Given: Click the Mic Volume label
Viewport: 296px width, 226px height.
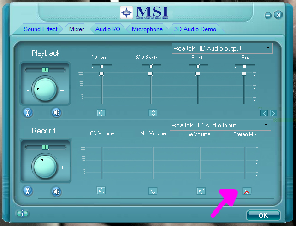Looking at the screenshot, I should 153,133.
